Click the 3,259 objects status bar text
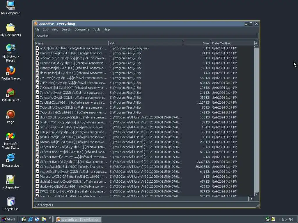Image resolution: width=298 pixels, height=223 pixels. click(x=43, y=205)
